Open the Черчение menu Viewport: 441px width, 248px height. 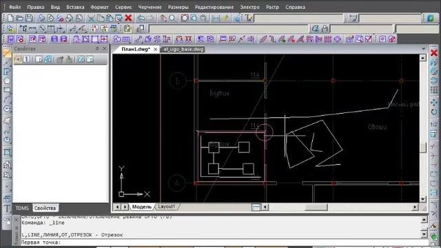[150, 7]
